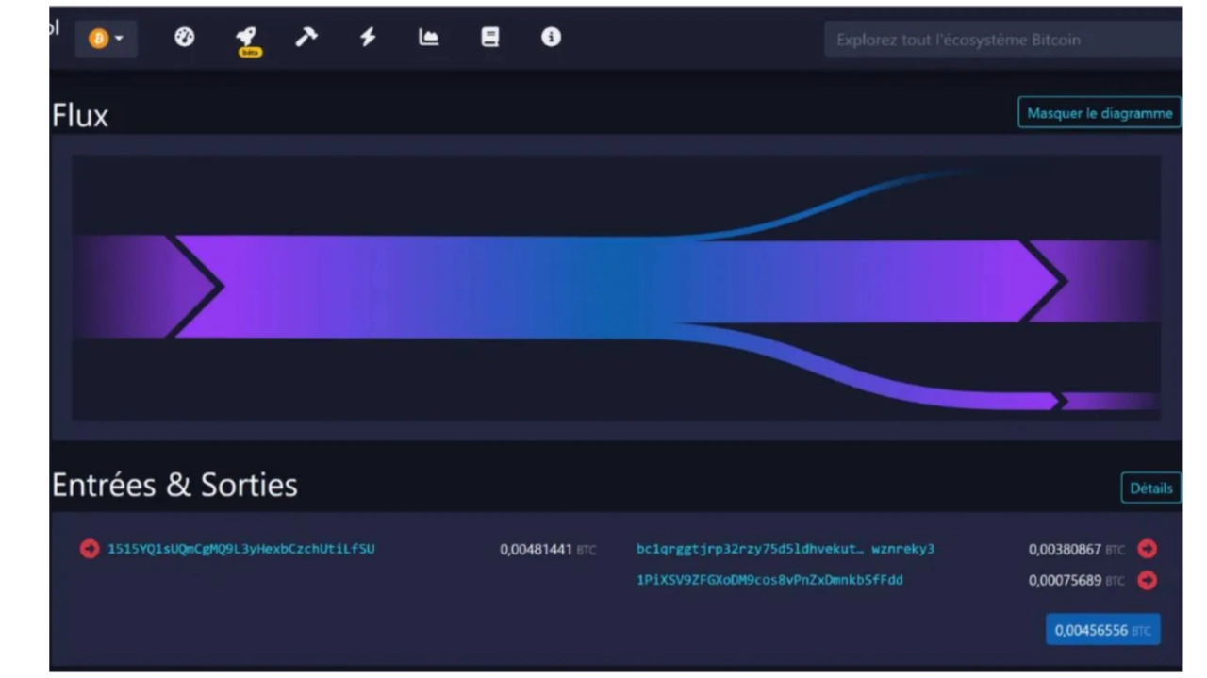The height and width of the screenshot is (678, 1207).
Task: Expand transaction info with the Détails button
Action: click(1150, 488)
